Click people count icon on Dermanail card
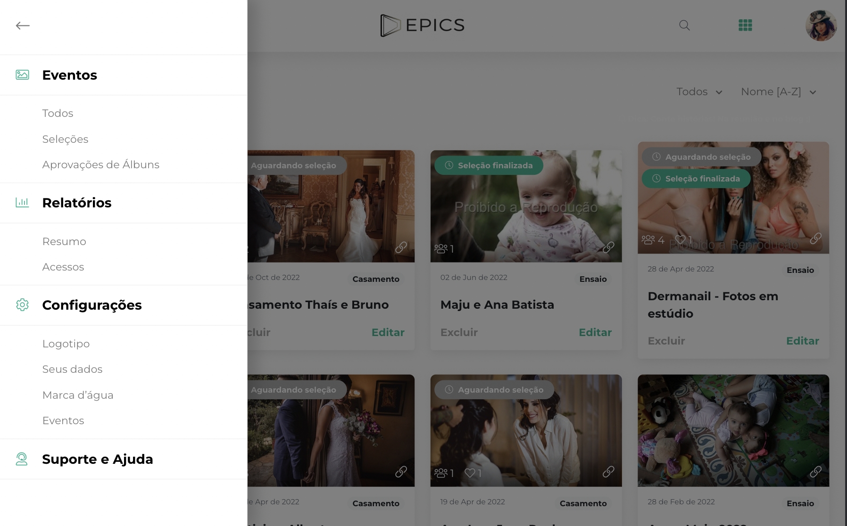The width and height of the screenshot is (847, 526). (x=648, y=239)
